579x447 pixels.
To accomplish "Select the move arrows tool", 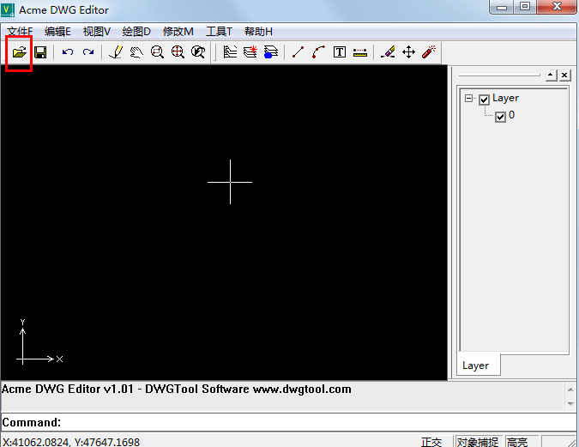I will coord(408,52).
